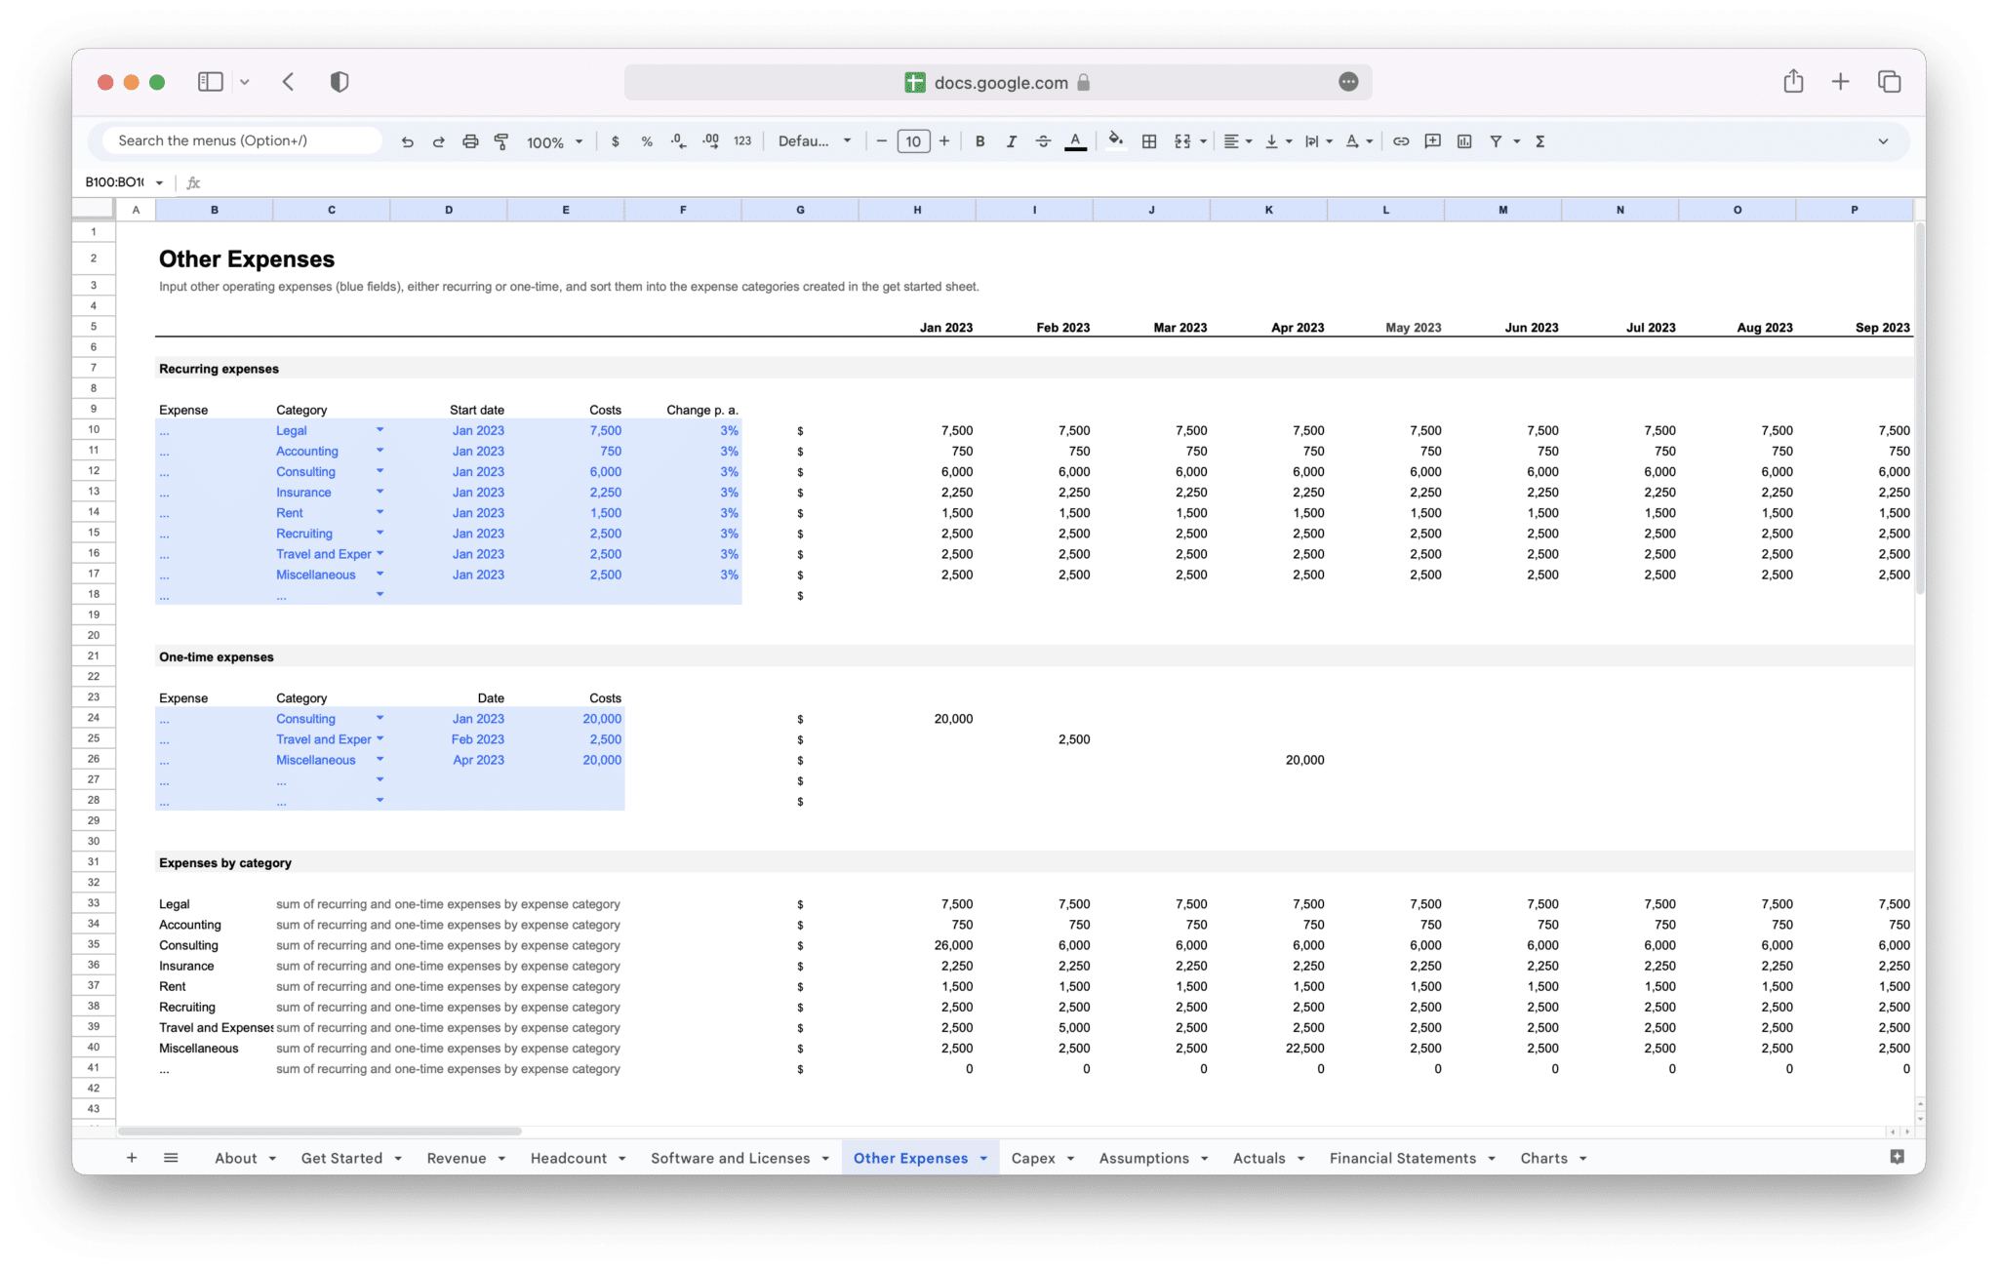This screenshot has height=1270, width=1998.
Task: Insert a link
Action: click(1401, 141)
